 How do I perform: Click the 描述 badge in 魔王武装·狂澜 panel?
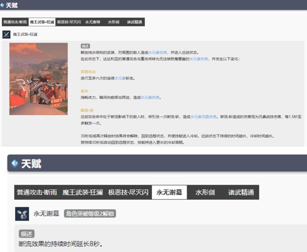click(x=85, y=46)
